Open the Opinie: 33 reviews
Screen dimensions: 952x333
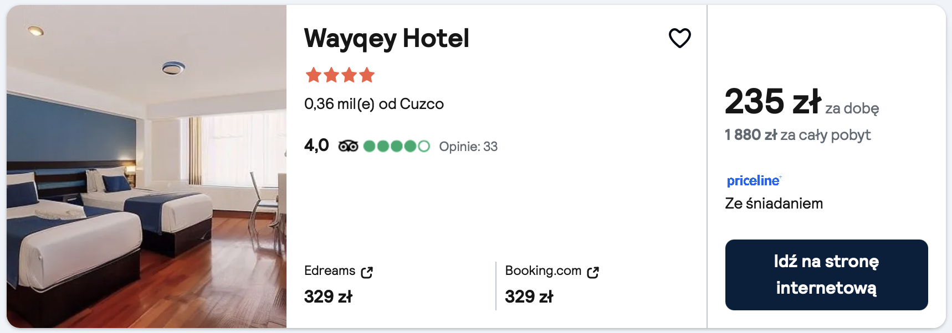tap(468, 147)
